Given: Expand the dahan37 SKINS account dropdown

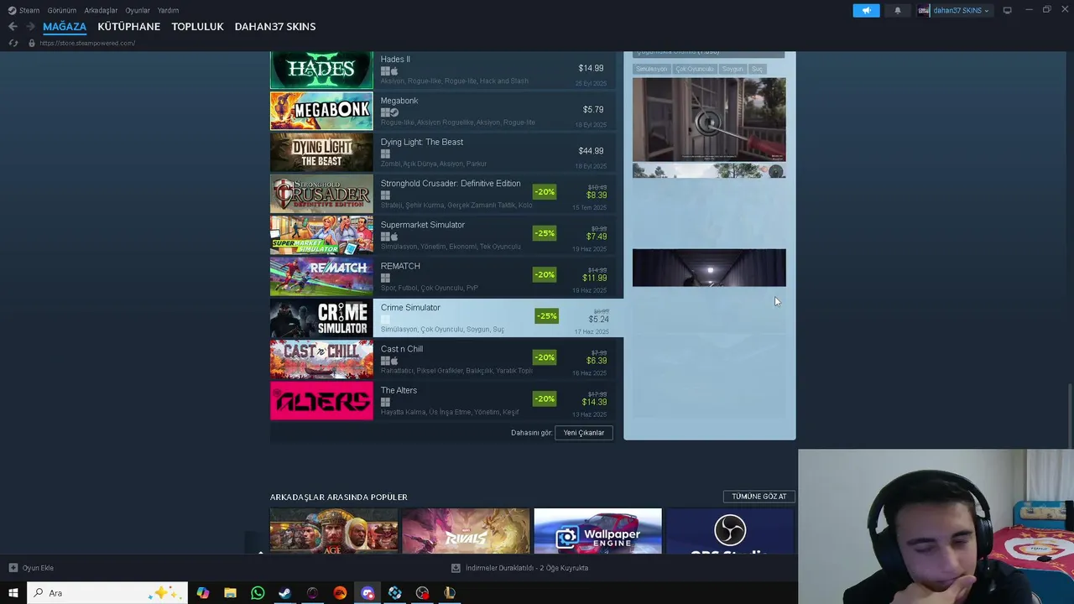Looking at the screenshot, I should [x=954, y=10].
